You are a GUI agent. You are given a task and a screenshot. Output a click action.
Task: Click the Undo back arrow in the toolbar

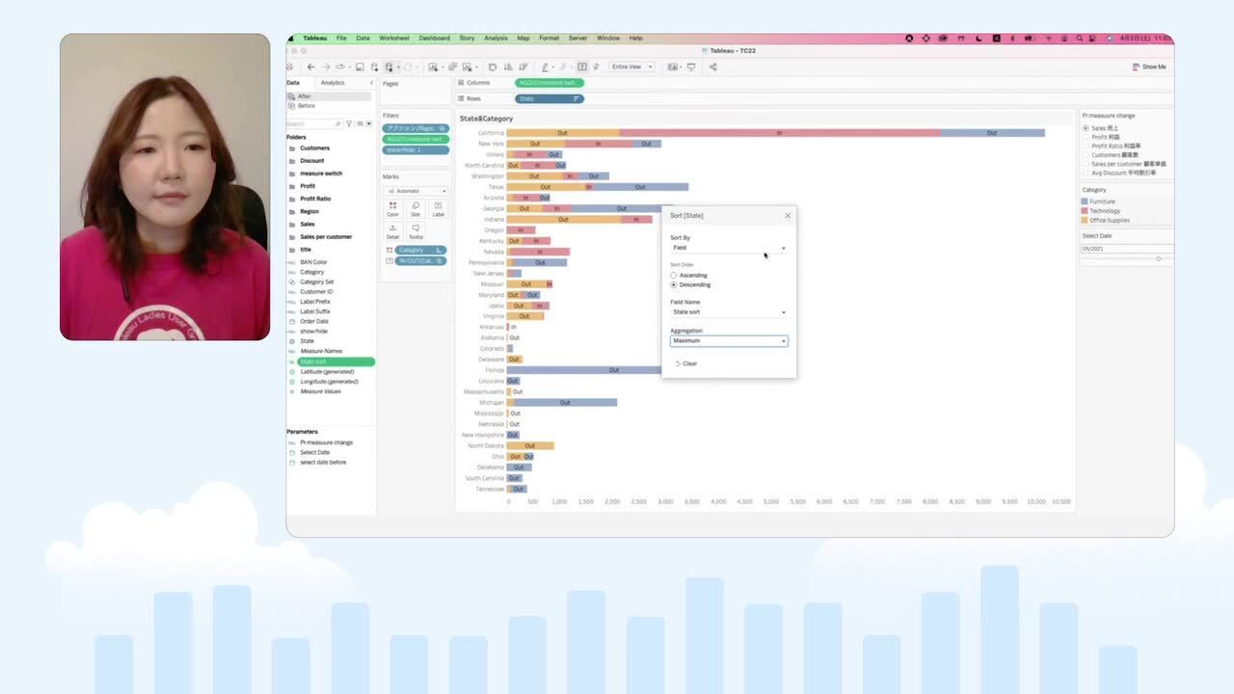coord(310,67)
